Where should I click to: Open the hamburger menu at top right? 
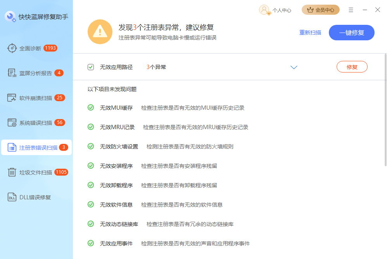351,10
